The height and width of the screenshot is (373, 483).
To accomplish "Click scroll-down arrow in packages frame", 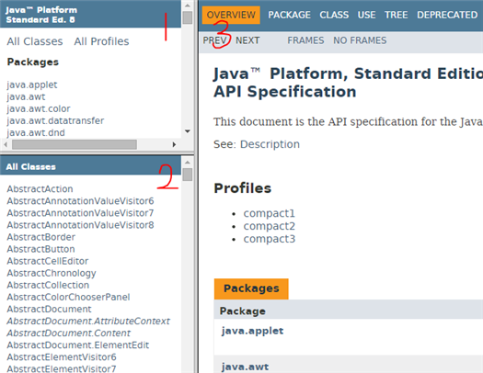I will (x=188, y=131).
